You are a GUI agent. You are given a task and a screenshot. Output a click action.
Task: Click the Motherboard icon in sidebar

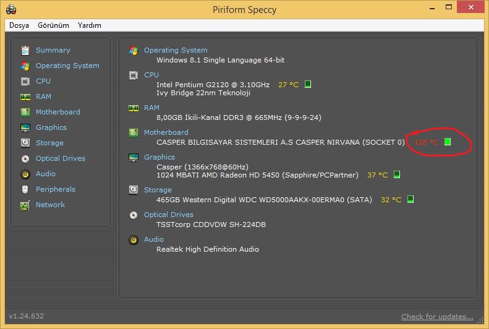tap(25, 112)
